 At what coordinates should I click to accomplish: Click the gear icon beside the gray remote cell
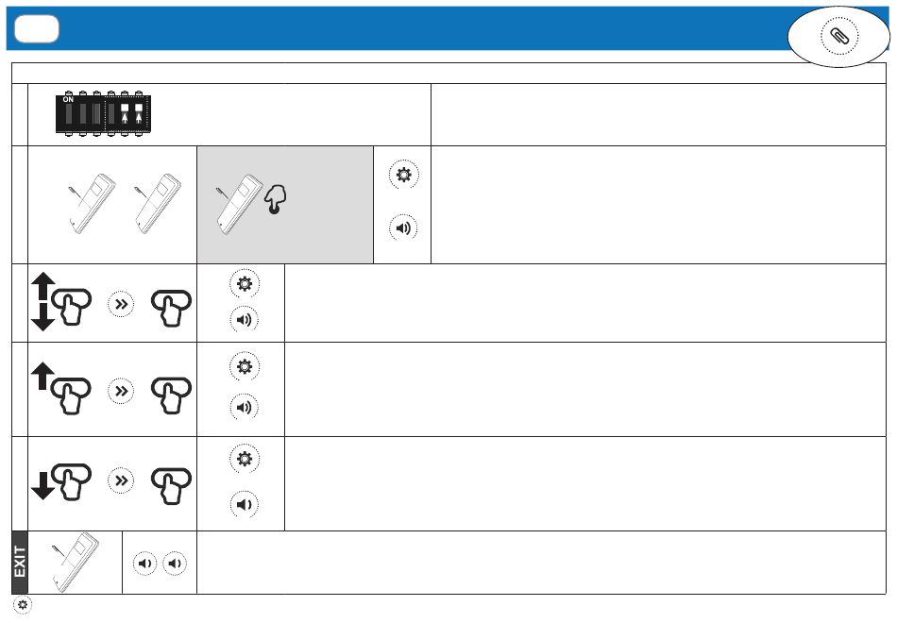[x=403, y=175]
